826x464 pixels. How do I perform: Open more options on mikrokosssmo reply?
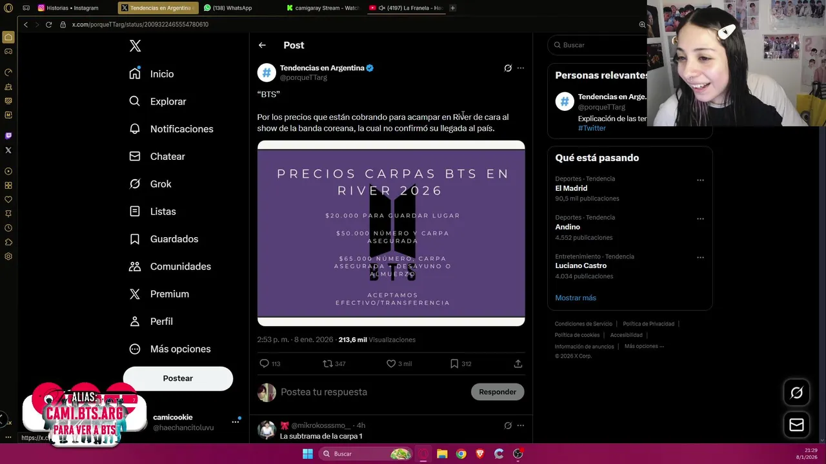521,425
